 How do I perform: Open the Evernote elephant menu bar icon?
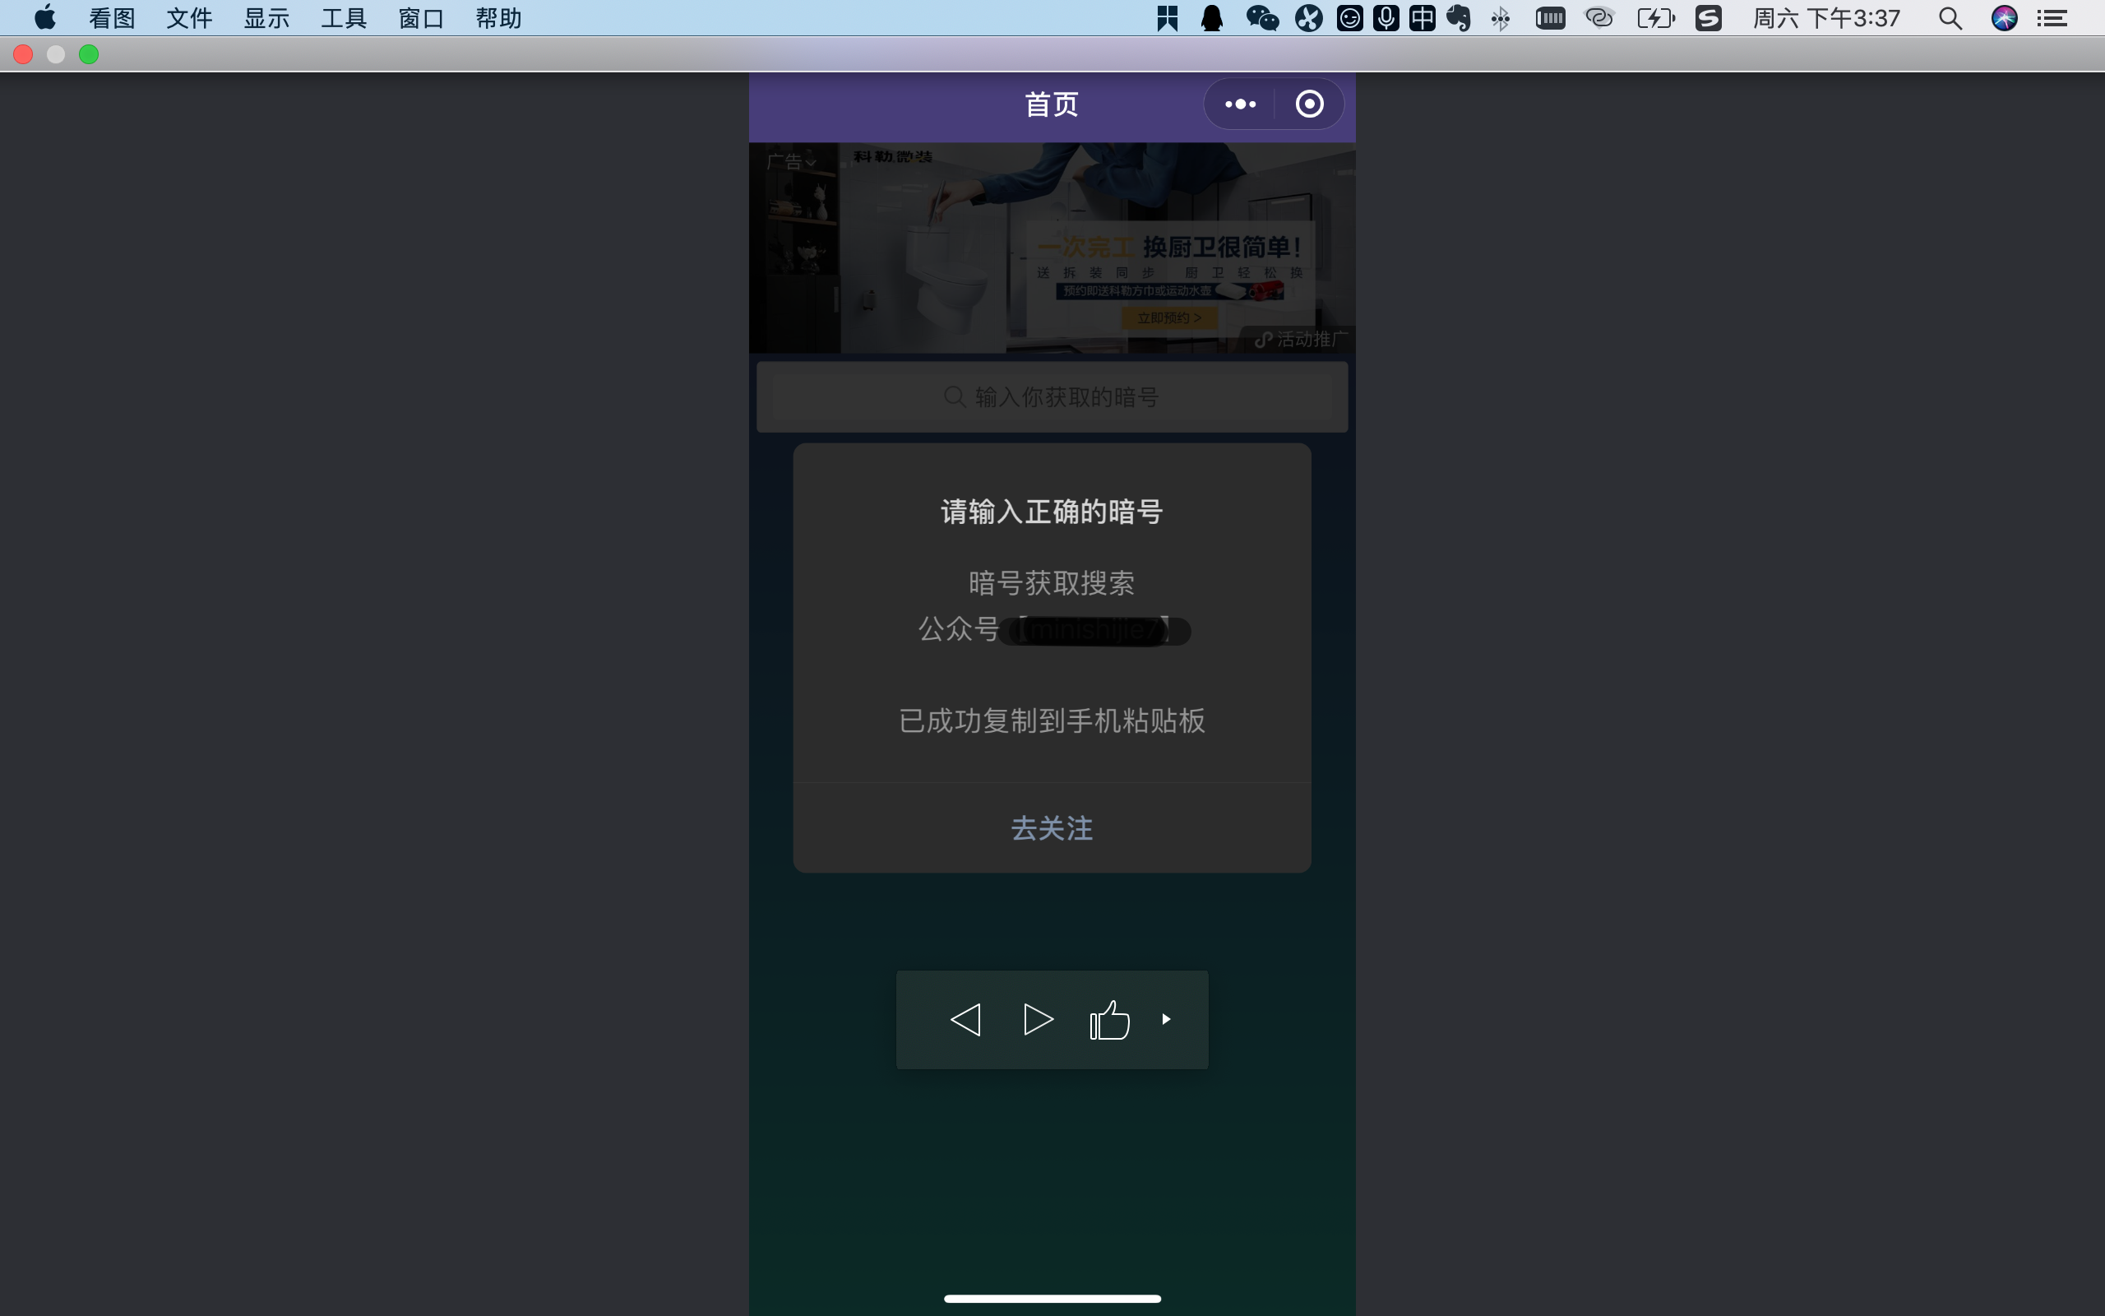(1459, 18)
